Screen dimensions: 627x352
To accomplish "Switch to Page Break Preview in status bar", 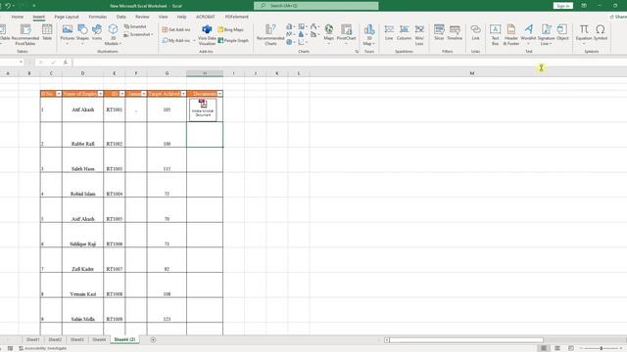I will 570,348.
